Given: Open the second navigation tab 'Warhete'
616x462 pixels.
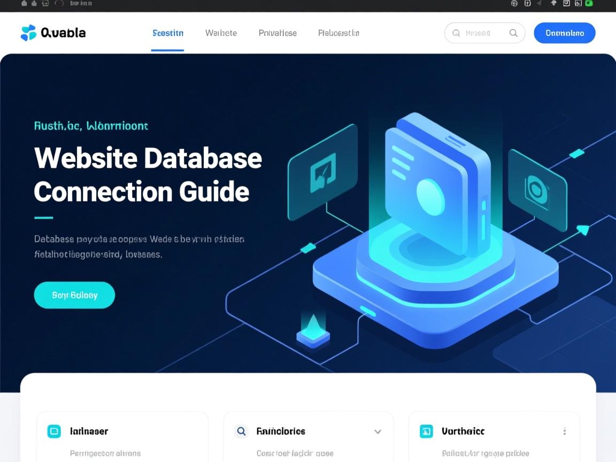Looking at the screenshot, I should [221, 33].
